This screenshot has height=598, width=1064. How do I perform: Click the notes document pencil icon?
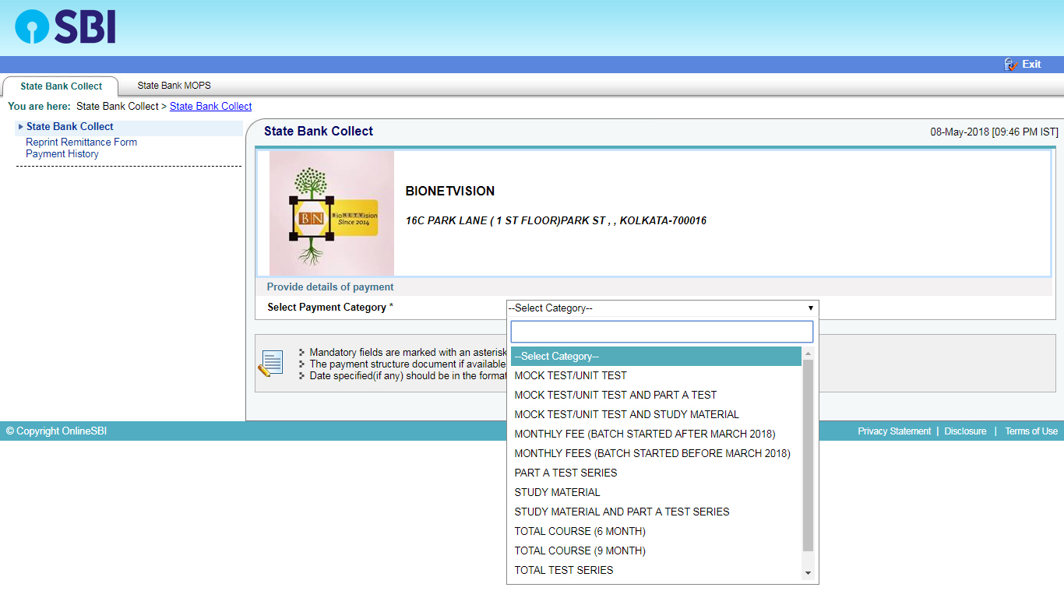(270, 364)
